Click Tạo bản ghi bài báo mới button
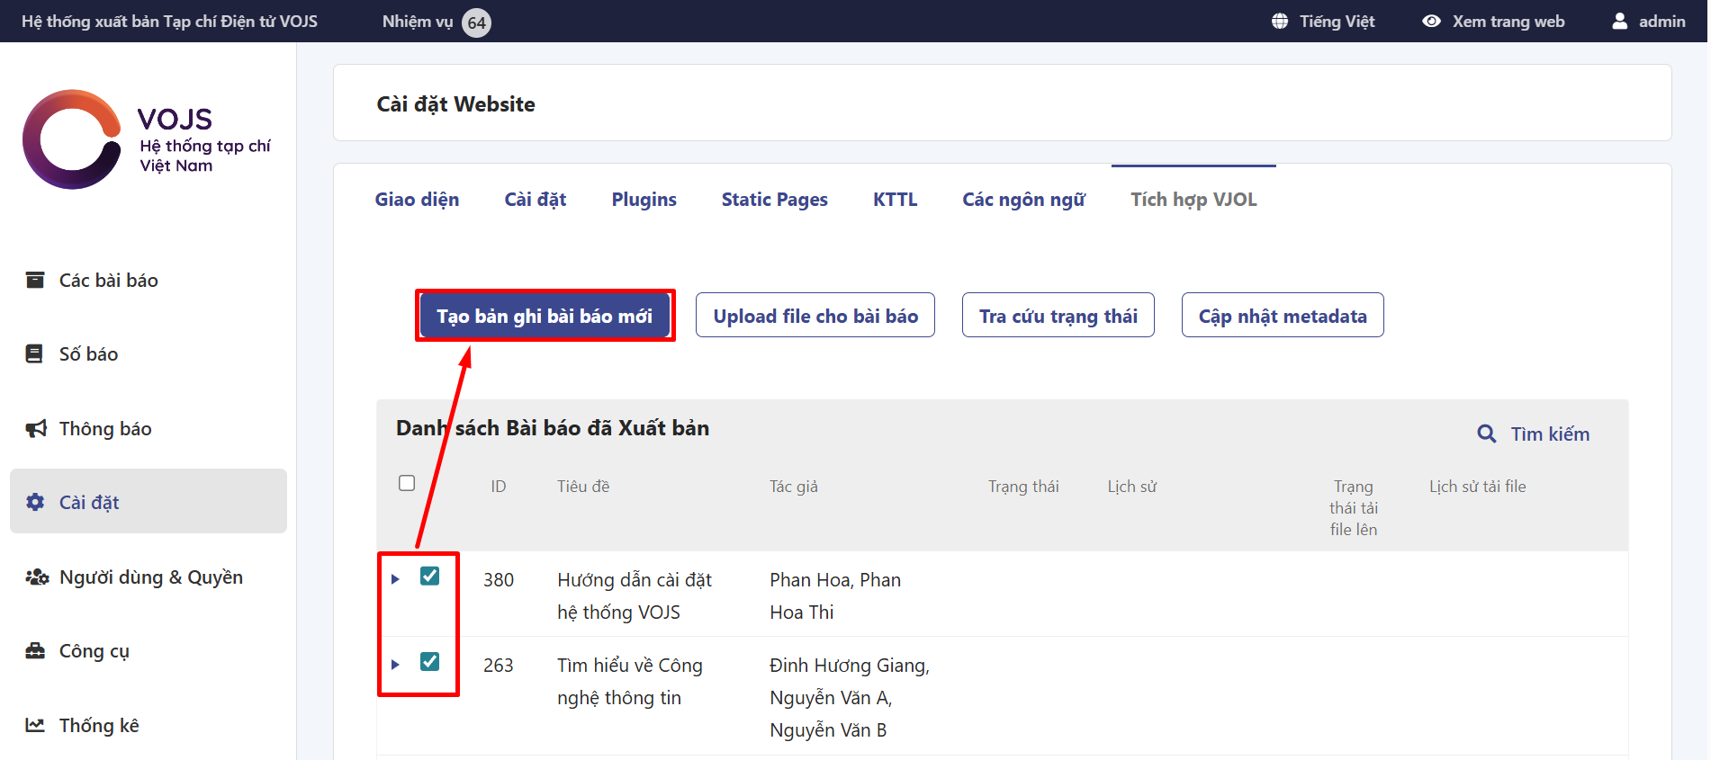The image size is (1711, 760). [x=545, y=316]
